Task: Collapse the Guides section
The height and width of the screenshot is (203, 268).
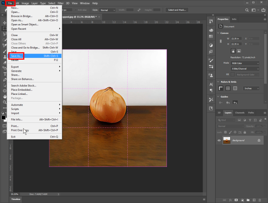Action: (x=218, y=97)
